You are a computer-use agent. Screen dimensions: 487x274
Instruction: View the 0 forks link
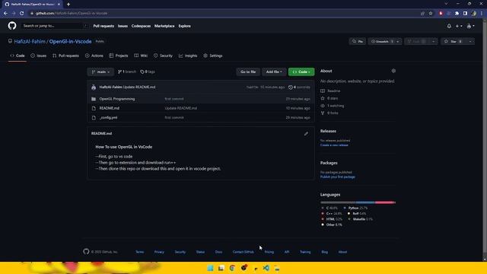pos(329,113)
